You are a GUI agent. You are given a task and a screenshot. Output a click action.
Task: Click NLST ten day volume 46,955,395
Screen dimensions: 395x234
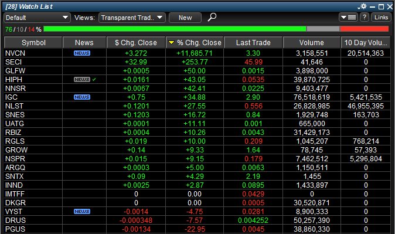[x=366, y=106]
